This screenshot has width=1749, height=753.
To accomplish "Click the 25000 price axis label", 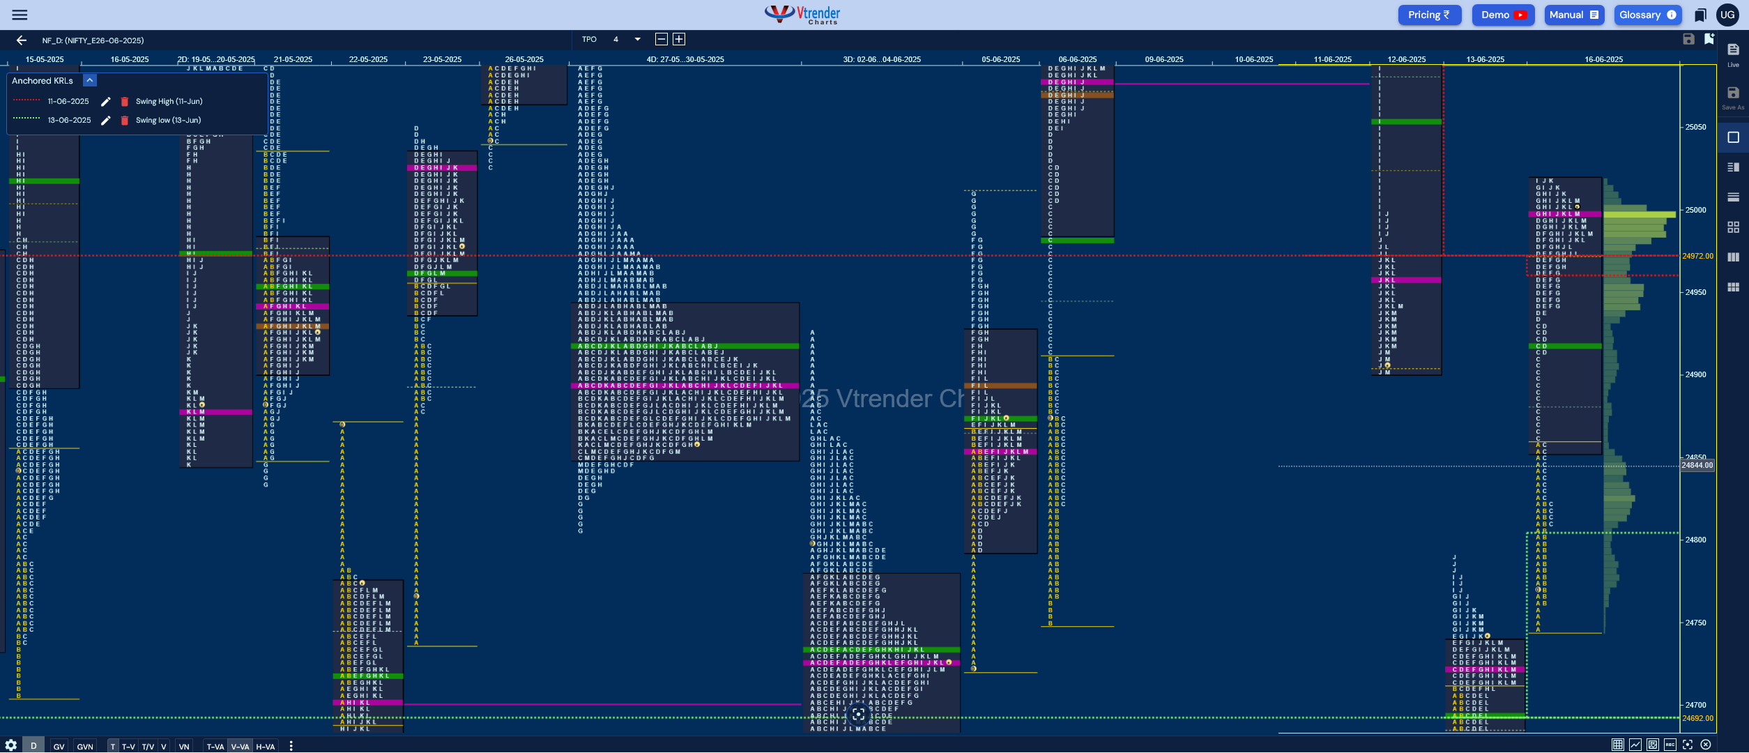I will pos(1695,210).
